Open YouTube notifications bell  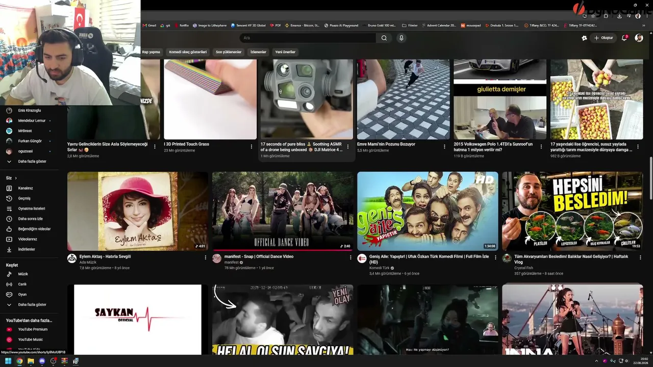coord(624,38)
